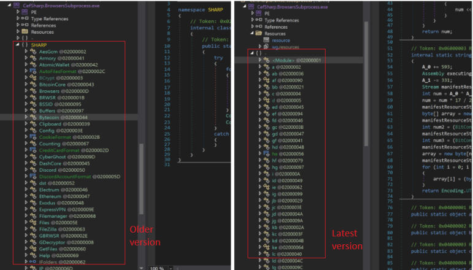Image resolution: width=473 pixels, height=270 pixels.
Task: Click the CookieFormat struct icon
Action: coord(33,137)
